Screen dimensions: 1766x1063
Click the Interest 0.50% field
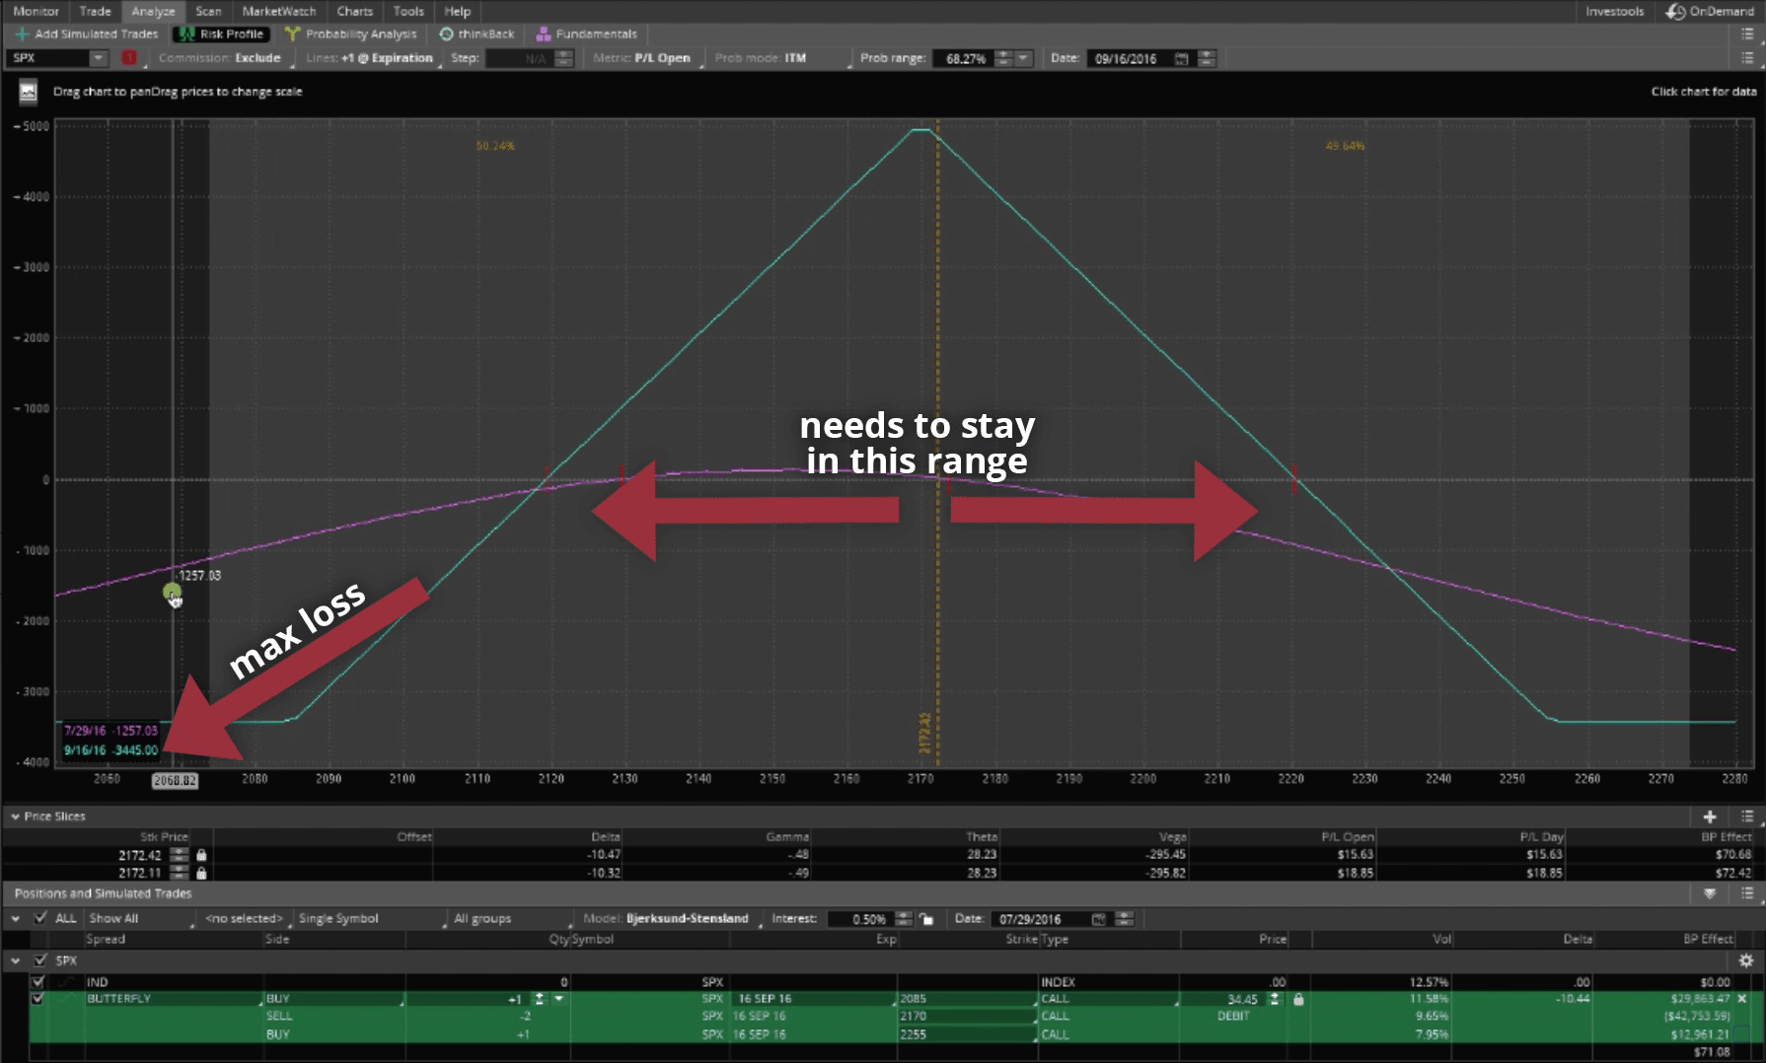pyautogui.click(x=859, y=918)
